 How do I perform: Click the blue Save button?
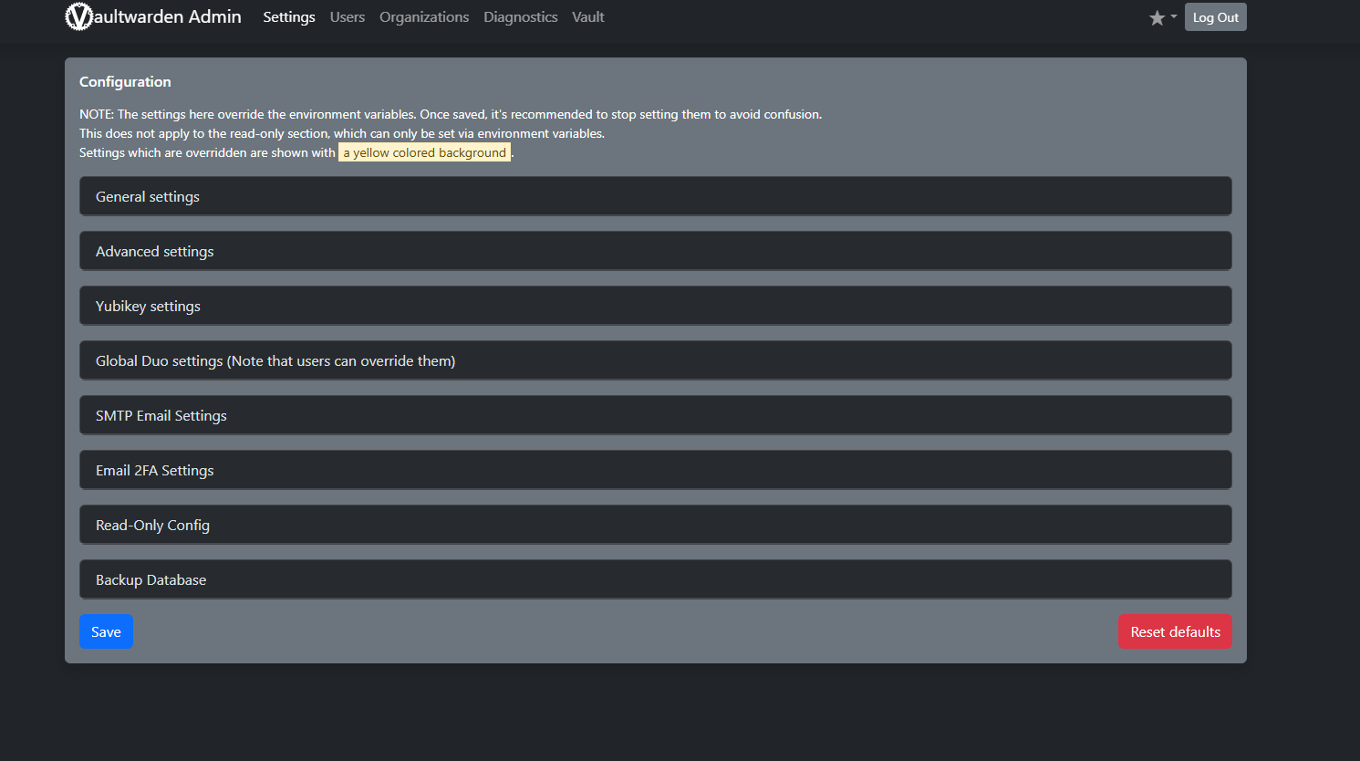point(106,631)
